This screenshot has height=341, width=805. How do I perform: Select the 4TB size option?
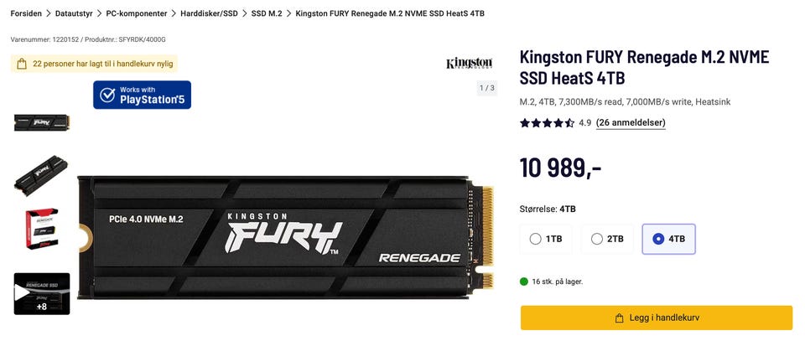pyautogui.click(x=668, y=239)
